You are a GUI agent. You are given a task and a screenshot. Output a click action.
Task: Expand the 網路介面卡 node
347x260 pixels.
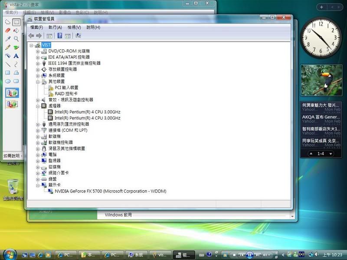[x=38, y=173]
